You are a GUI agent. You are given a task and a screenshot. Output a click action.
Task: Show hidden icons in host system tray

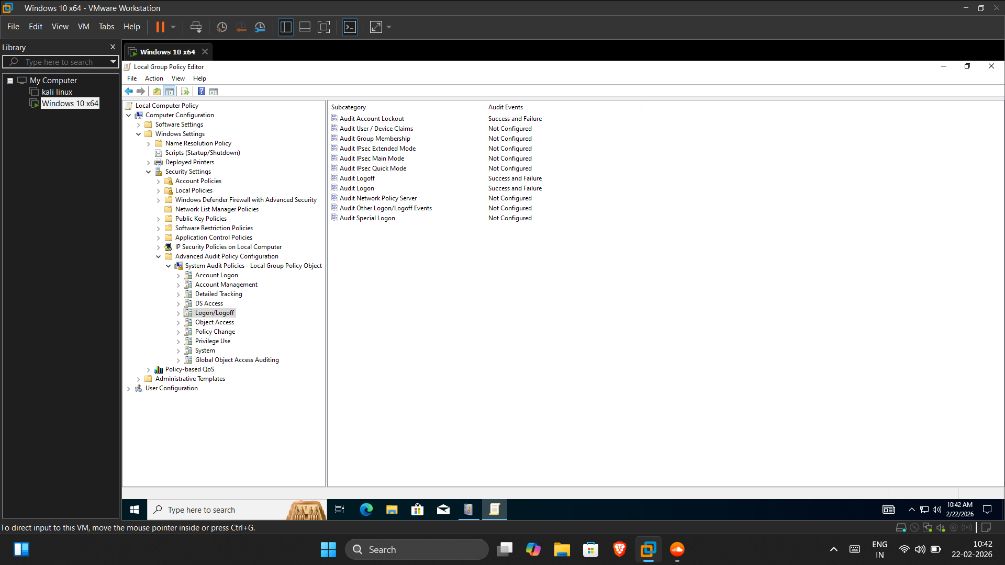pyautogui.click(x=834, y=549)
